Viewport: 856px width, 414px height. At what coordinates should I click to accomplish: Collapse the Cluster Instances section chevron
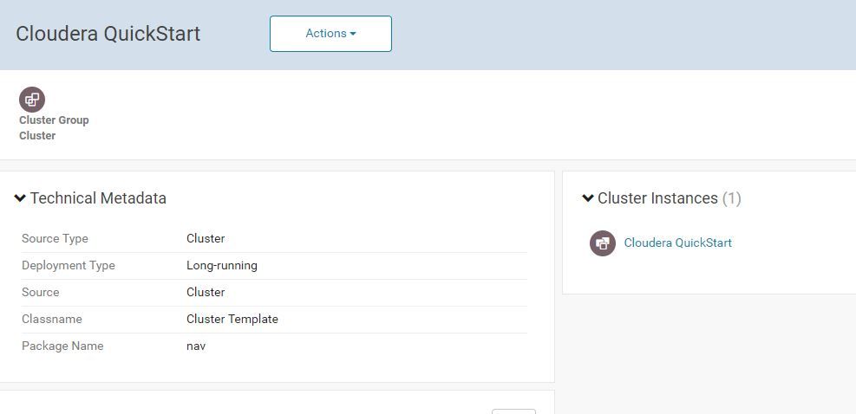[587, 198]
